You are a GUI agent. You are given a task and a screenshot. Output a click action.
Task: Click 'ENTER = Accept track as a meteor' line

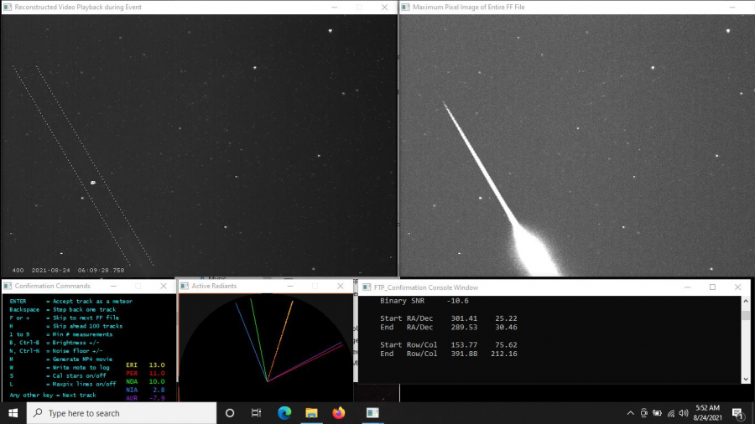pos(70,301)
